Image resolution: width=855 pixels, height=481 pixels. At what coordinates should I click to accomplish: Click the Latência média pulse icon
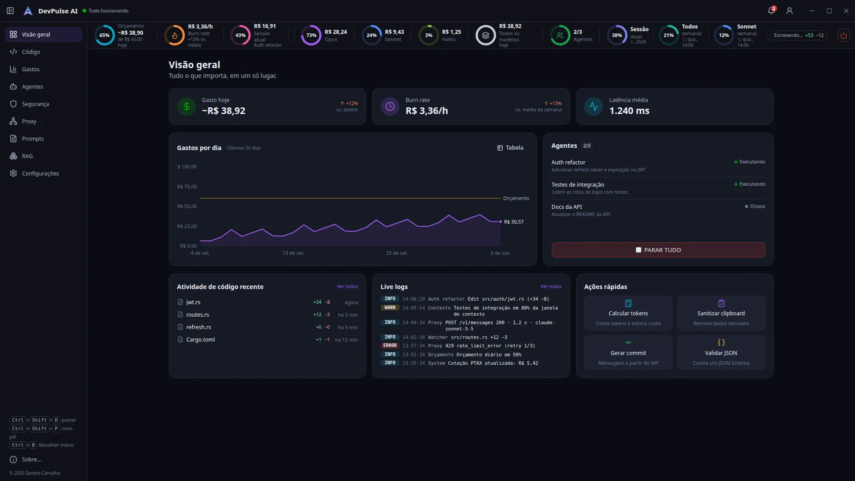(594, 106)
